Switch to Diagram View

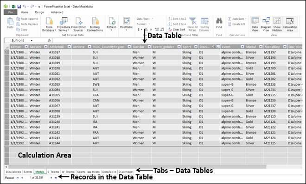pyautogui.click(x=266, y=24)
